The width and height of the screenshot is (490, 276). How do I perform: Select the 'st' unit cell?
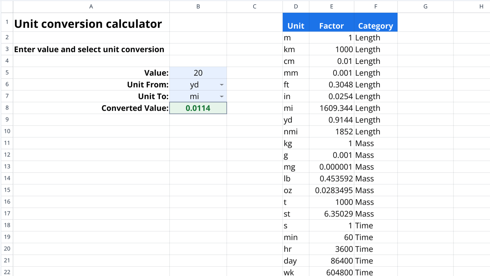[296, 214]
